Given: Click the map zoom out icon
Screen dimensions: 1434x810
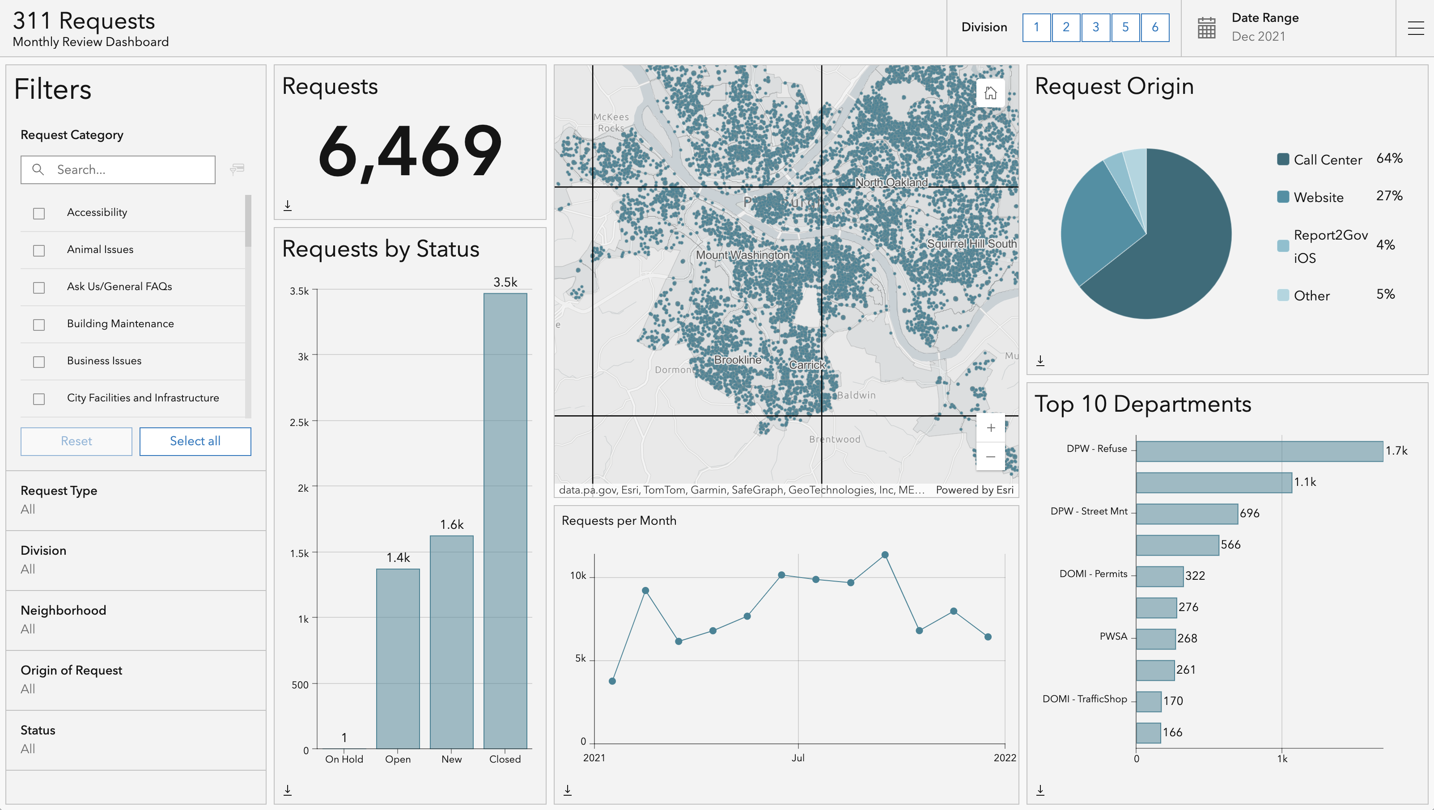Looking at the screenshot, I should click(x=991, y=456).
